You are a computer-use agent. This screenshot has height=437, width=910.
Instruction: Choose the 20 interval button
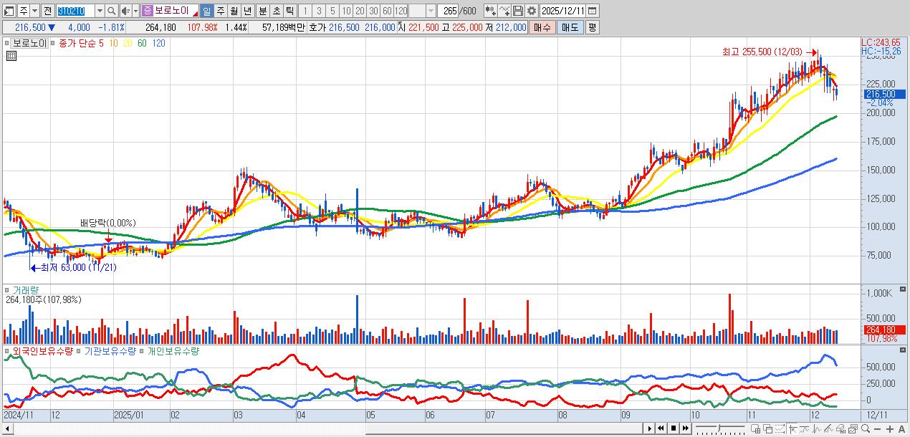(360, 11)
